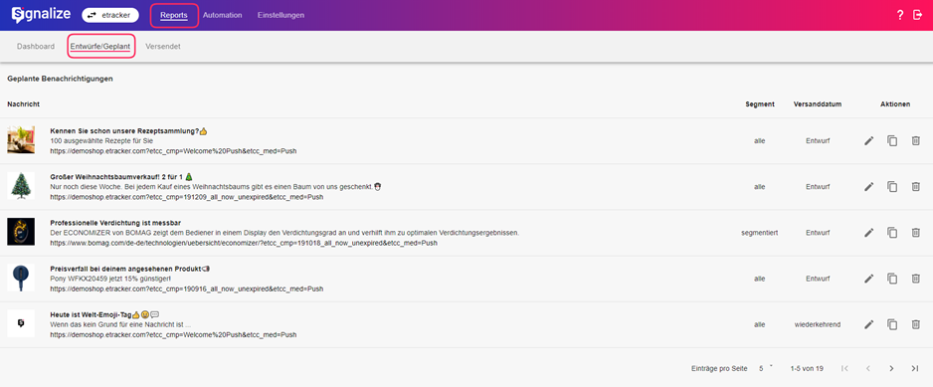
Task: Duplicate the Weihnachtsbaumverkauf notification
Action: click(892, 187)
